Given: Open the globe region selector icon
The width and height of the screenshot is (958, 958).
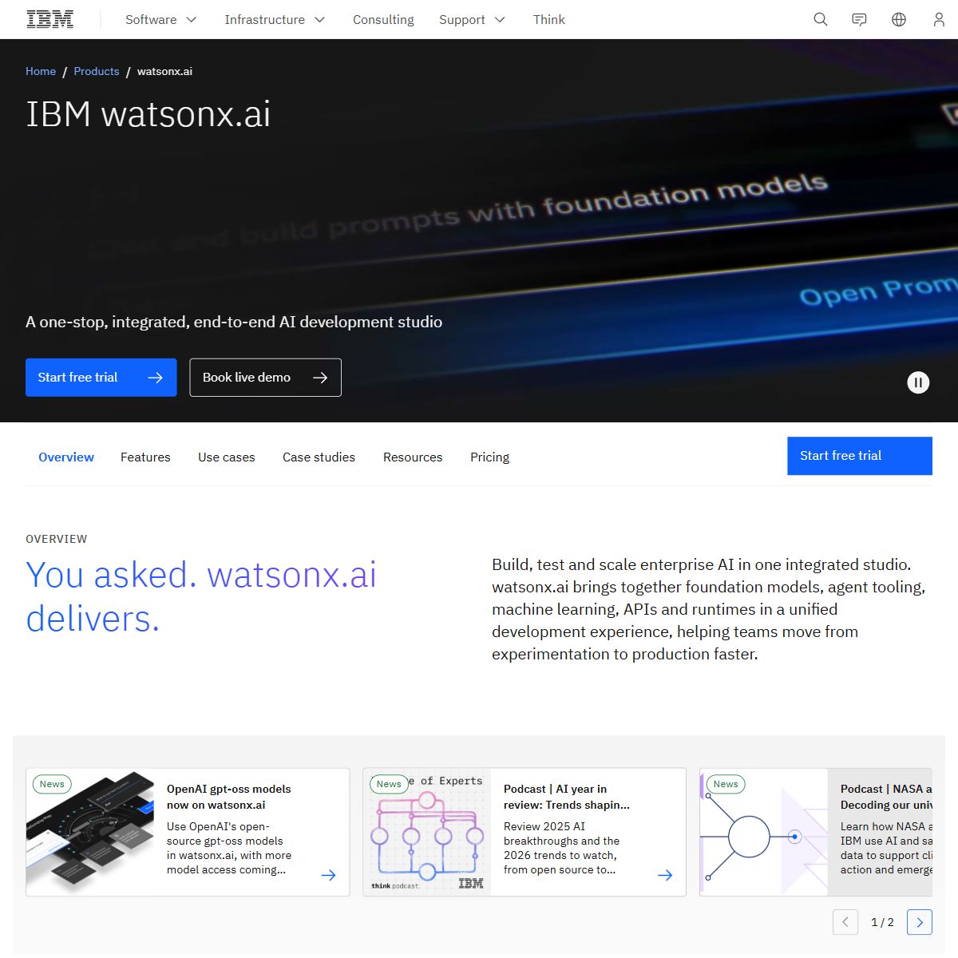Looking at the screenshot, I should (x=899, y=19).
